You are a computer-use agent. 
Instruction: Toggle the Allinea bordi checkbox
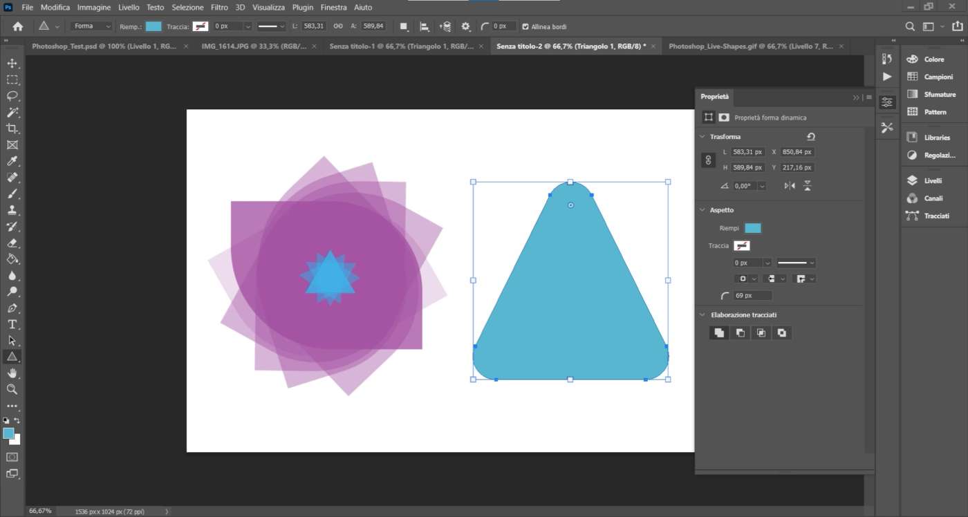tap(525, 26)
